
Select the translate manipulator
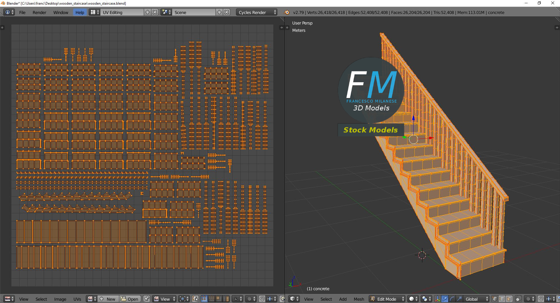coord(445,299)
